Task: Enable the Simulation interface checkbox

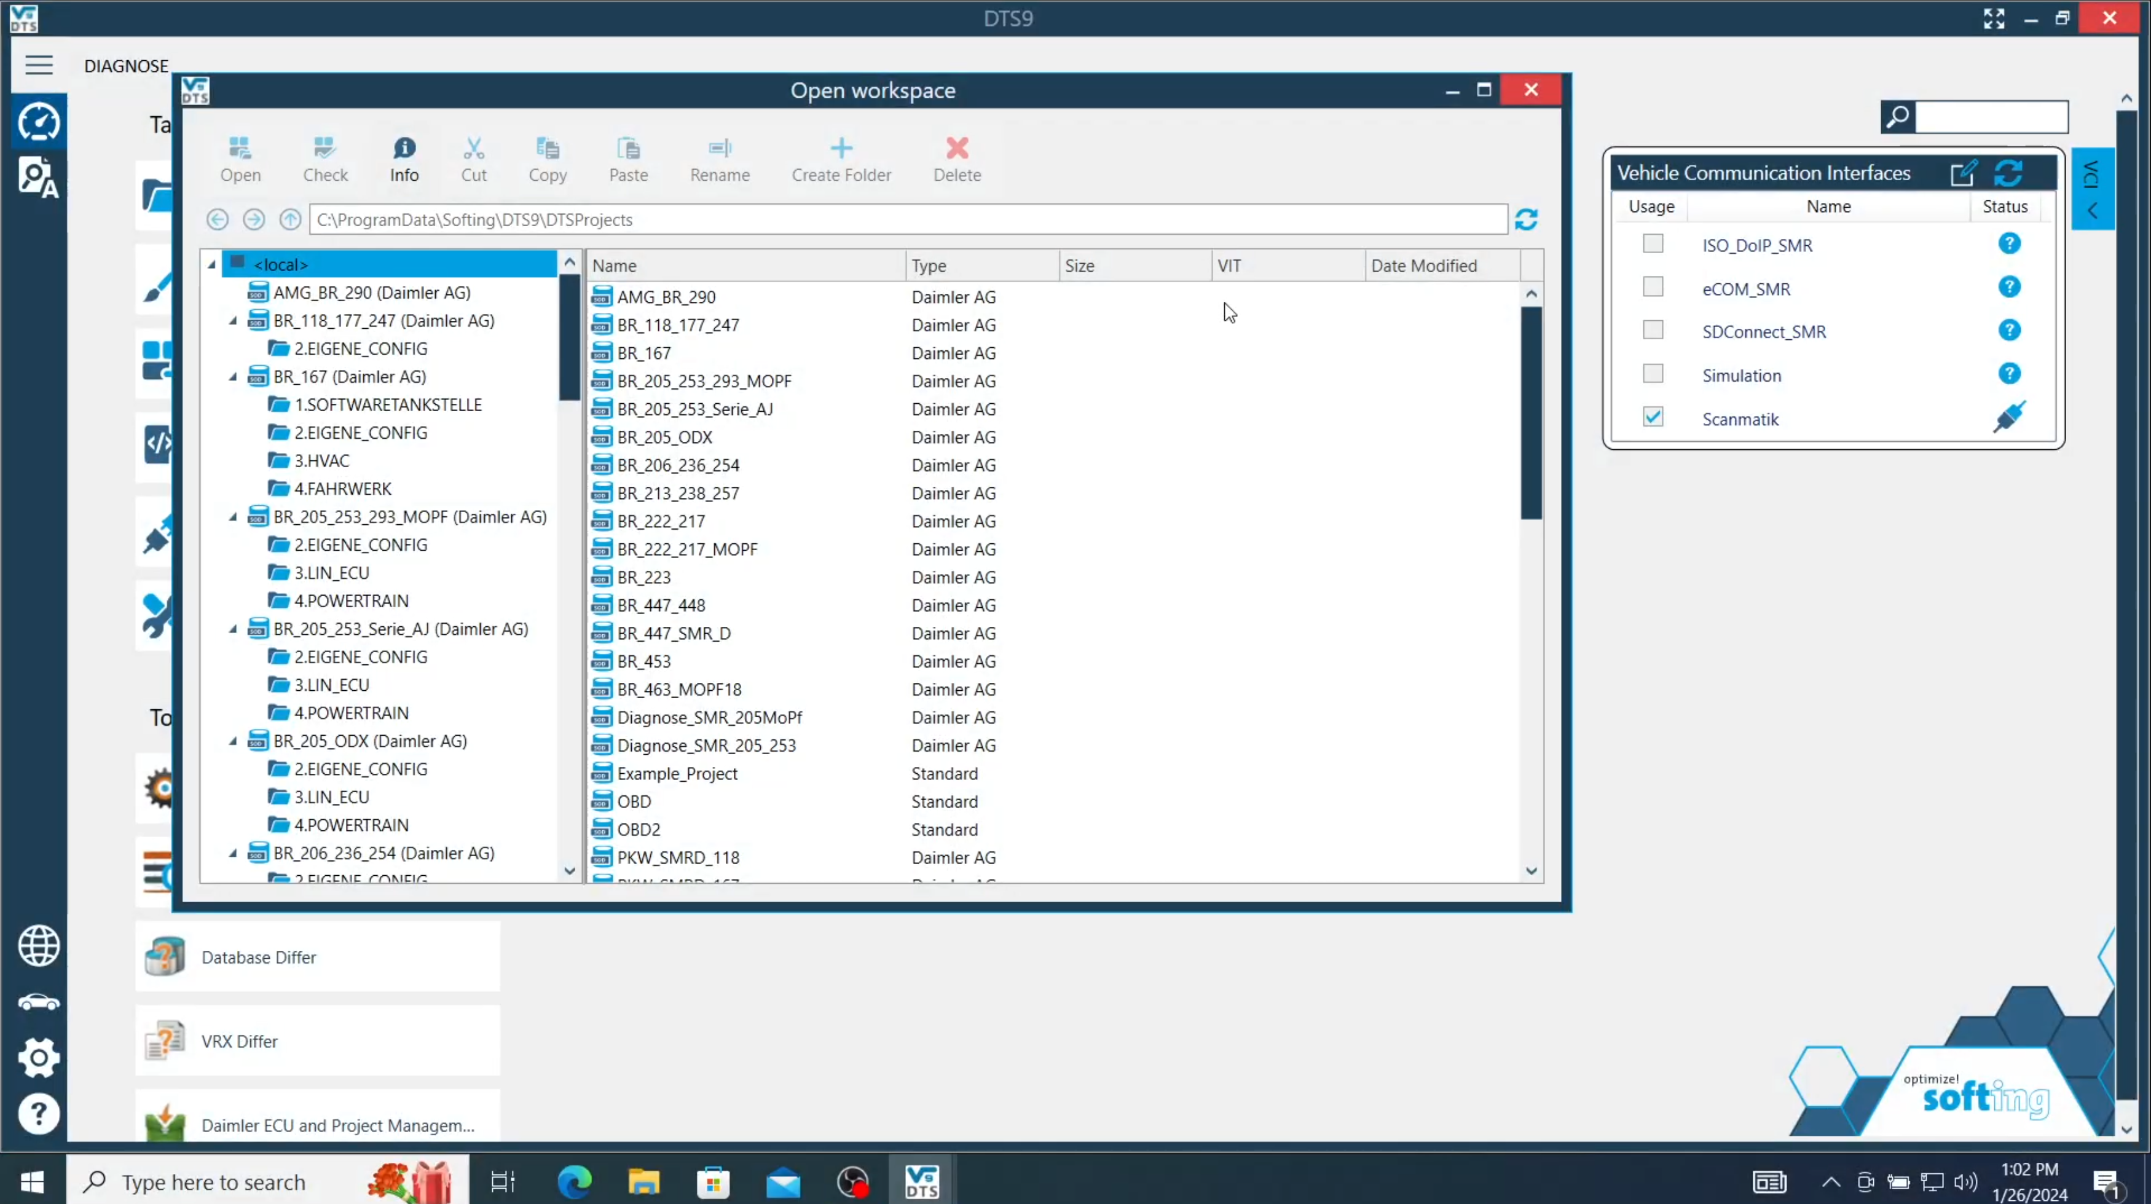Action: point(1653,373)
